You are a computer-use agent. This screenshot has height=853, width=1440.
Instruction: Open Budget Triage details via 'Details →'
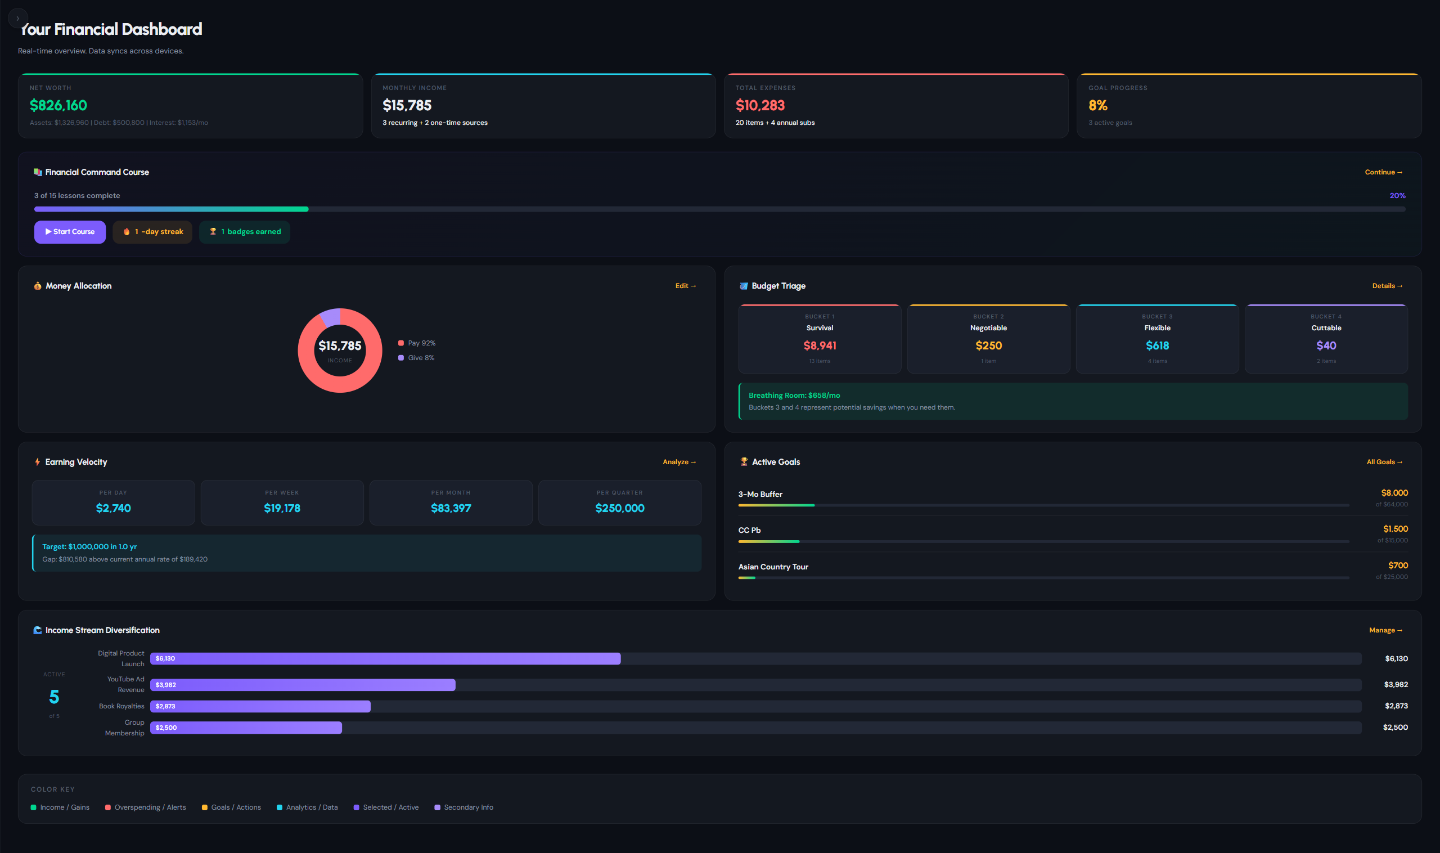coord(1387,285)
